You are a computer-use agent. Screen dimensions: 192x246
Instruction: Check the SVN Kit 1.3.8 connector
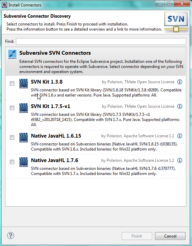click(x=12, y=84)
